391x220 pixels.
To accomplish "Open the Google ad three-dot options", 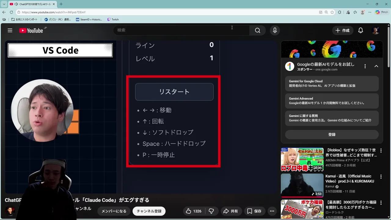I will coord(365,66).
